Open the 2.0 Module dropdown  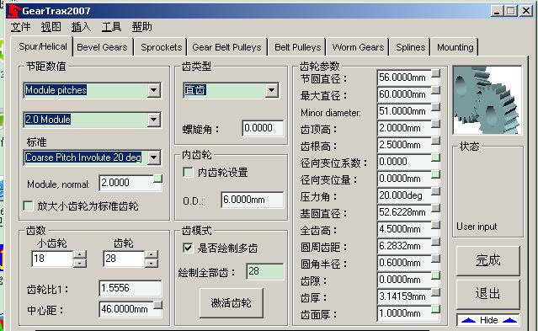pos(154,120)
